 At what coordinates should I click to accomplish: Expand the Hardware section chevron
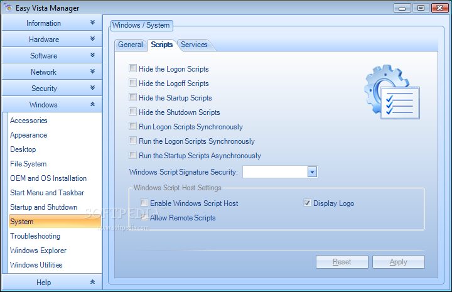(92, 38)
